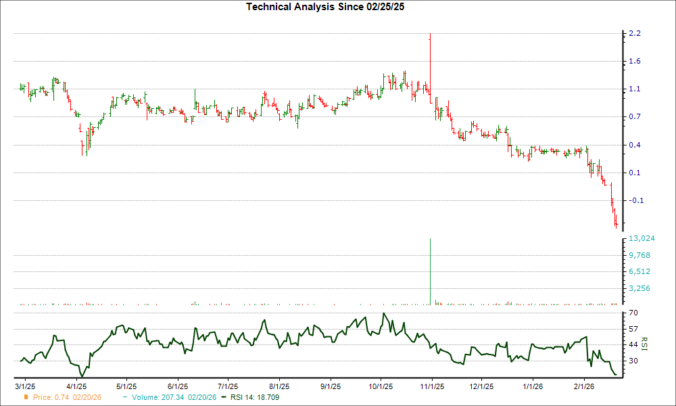Select the RSI 14: 18.709 legend text

coord(256,397)
